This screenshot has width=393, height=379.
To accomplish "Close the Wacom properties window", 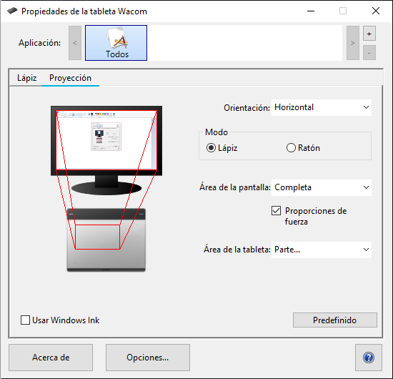I will point(375,11).
